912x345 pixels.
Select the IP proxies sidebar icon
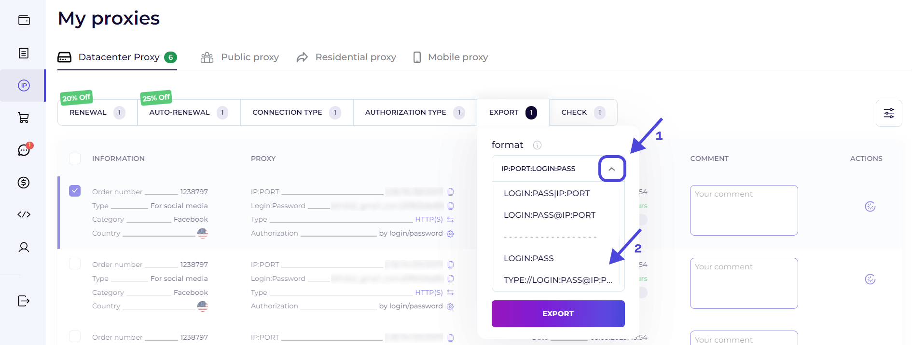(24, 86)
